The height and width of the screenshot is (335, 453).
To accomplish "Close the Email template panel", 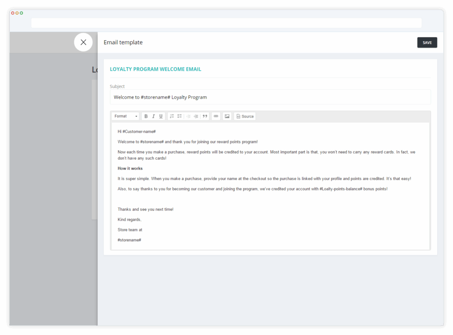I will click(83, 42).
